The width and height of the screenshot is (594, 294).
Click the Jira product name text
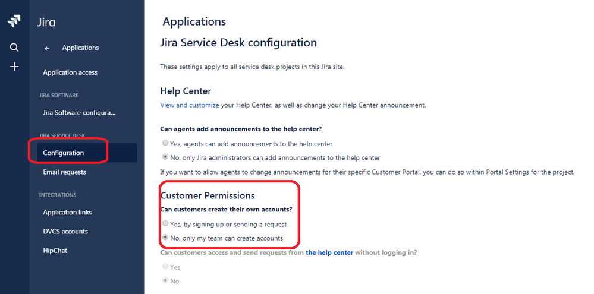[x=46, y=23]
